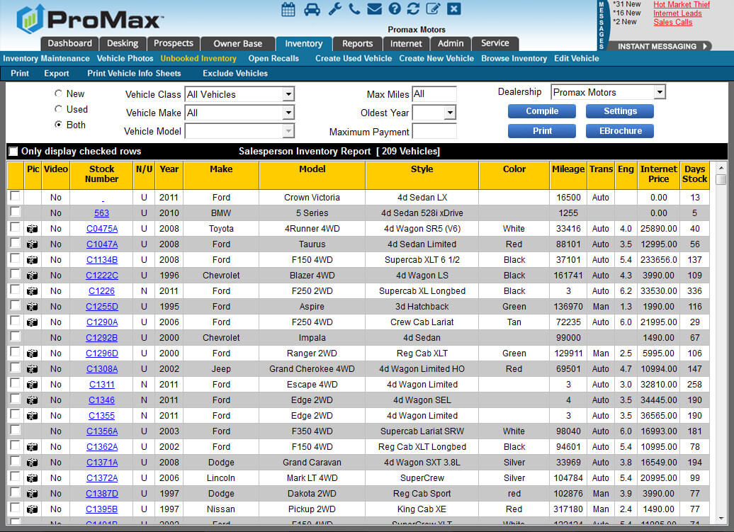Check the row checkbox for C1372A Lincoln
Image resolution: width=734 pixels, height=532 pixels.
click(x=15, y=476)
